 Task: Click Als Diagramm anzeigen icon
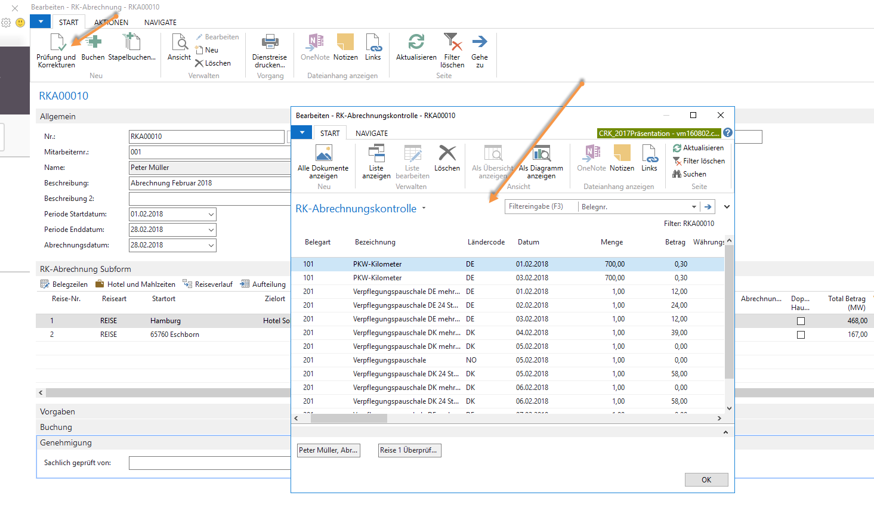point(541,154)
